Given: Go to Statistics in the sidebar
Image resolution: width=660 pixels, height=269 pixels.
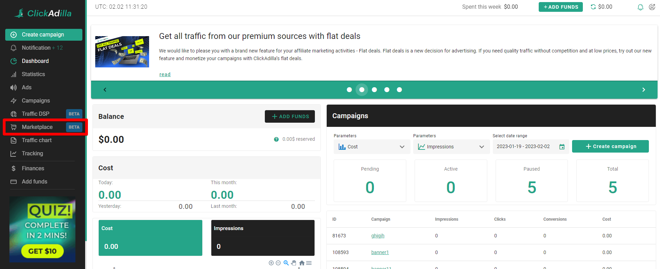Looking at the screenshot, I should [33, 74].
